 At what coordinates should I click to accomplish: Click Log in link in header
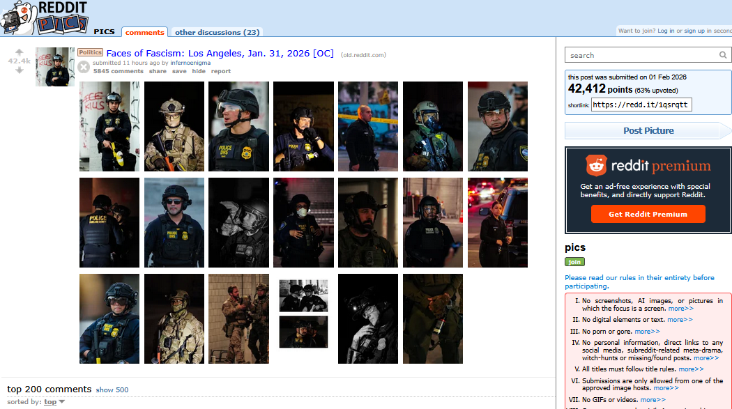666,31
